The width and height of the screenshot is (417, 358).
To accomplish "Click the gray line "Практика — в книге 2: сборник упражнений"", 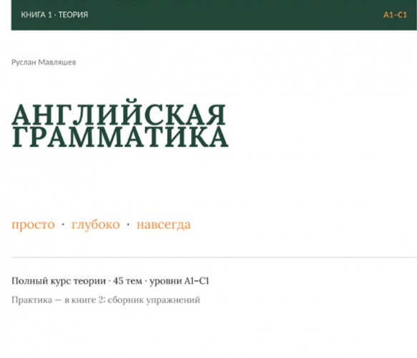I will point(106,300).
